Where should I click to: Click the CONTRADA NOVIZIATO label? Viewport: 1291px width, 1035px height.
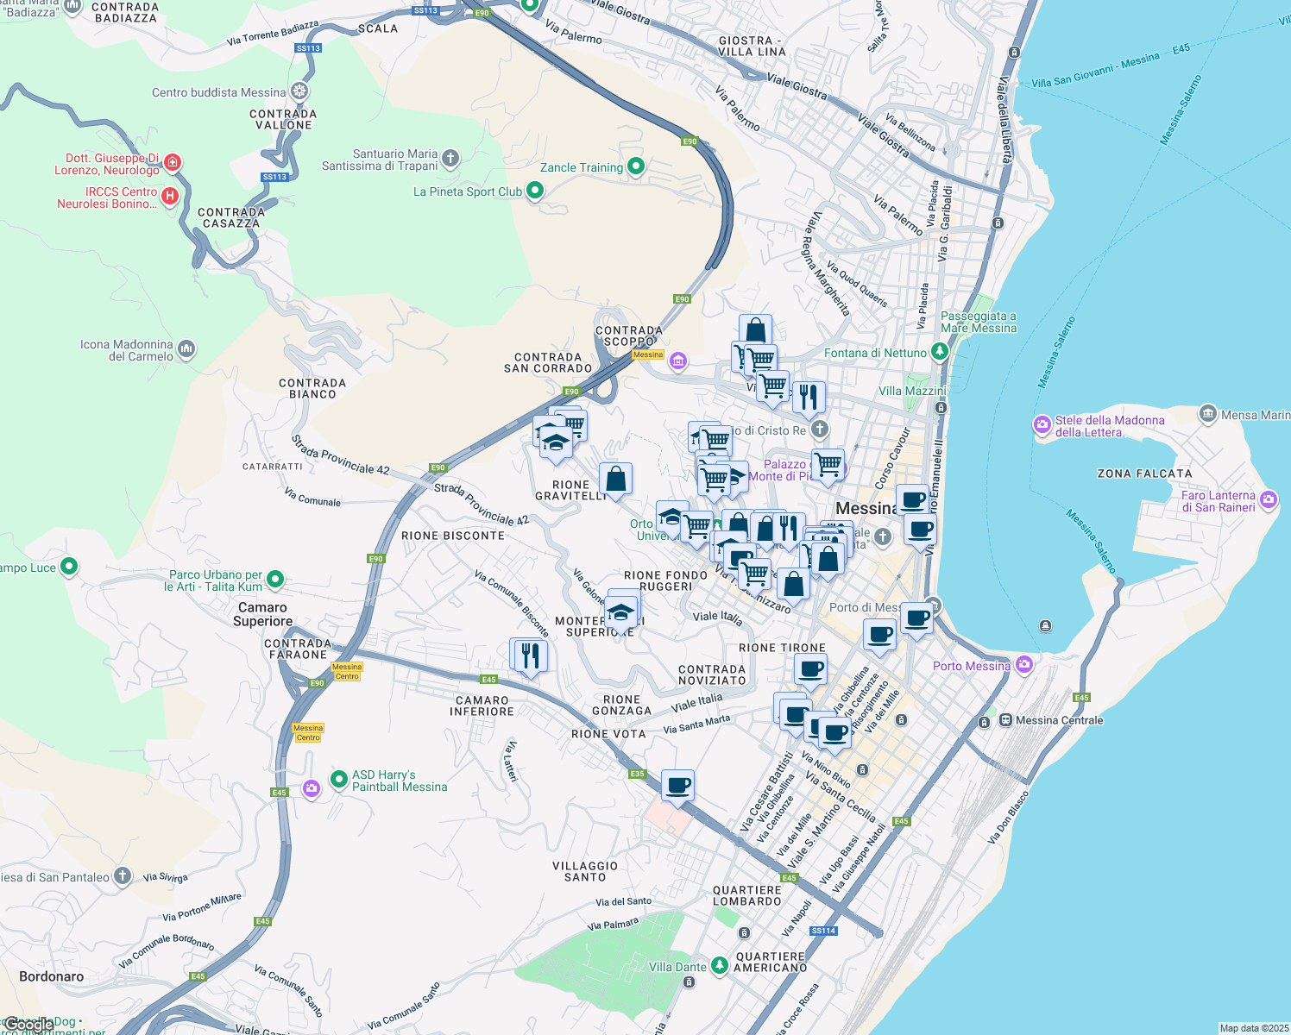712,674
